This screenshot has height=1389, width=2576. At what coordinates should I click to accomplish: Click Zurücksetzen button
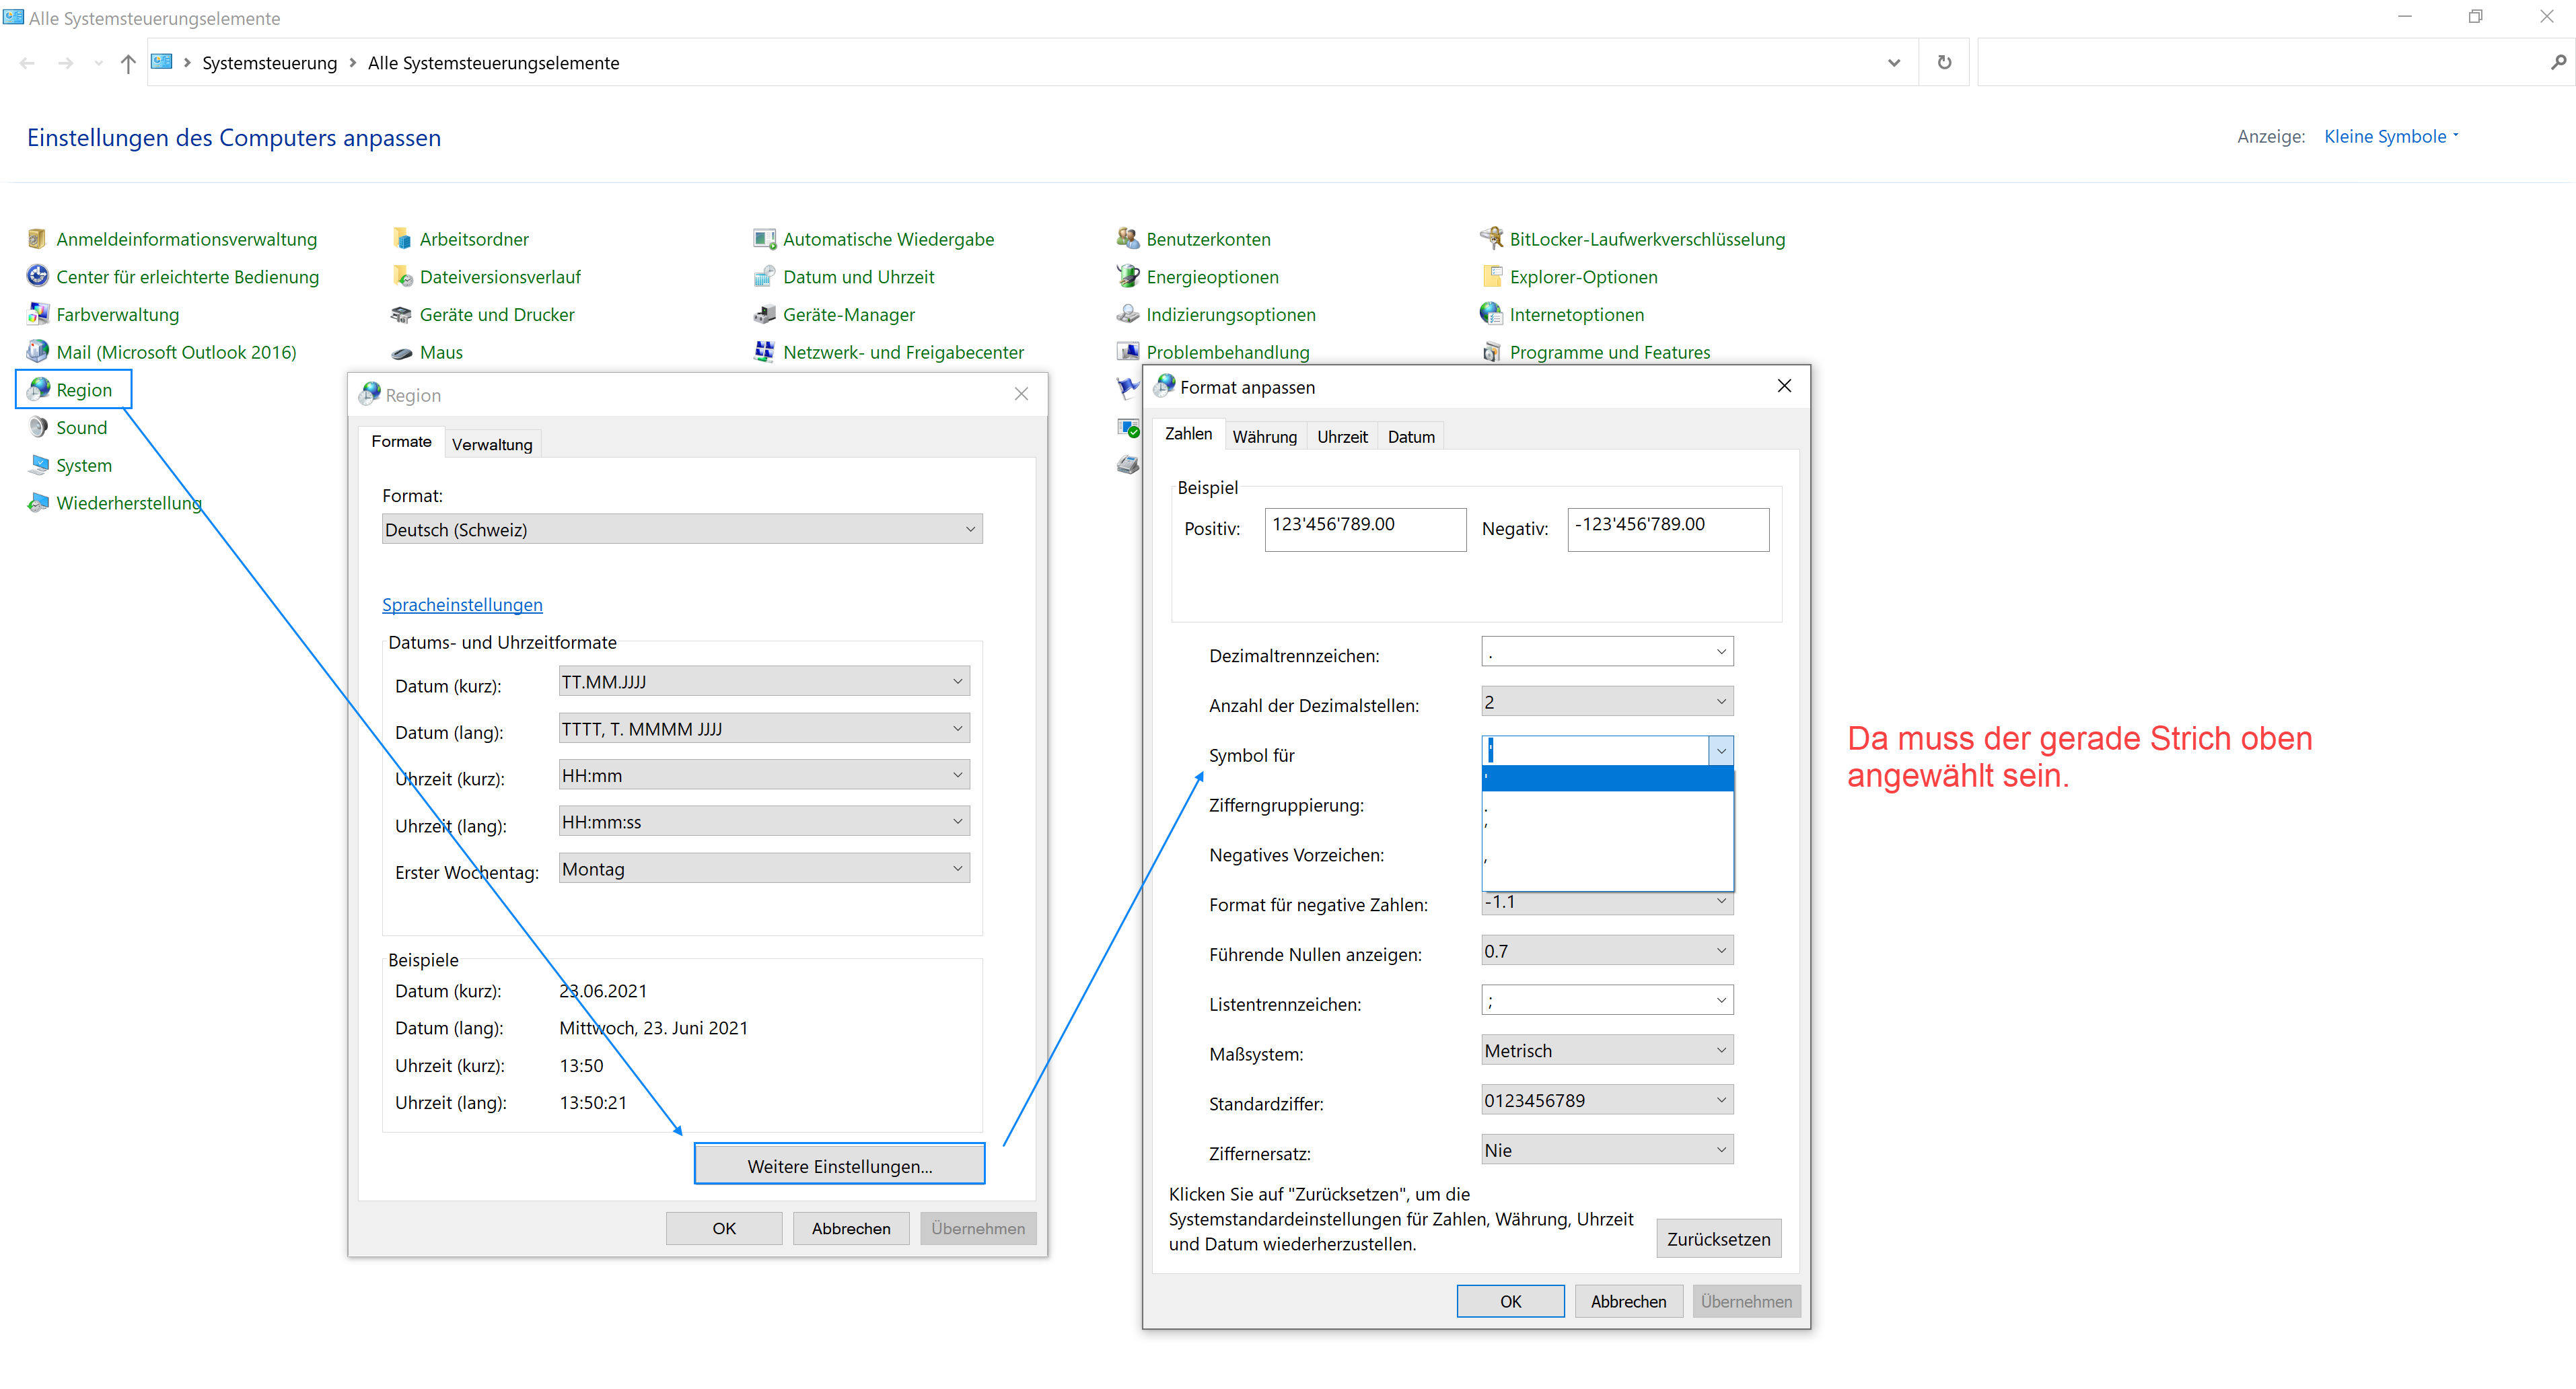pyautogui.click(x=1718, y=1239)
